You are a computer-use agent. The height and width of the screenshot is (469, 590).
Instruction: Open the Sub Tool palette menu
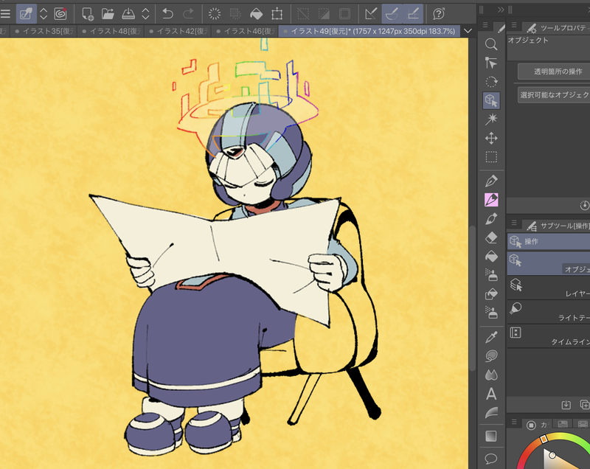tap(514, 223)
